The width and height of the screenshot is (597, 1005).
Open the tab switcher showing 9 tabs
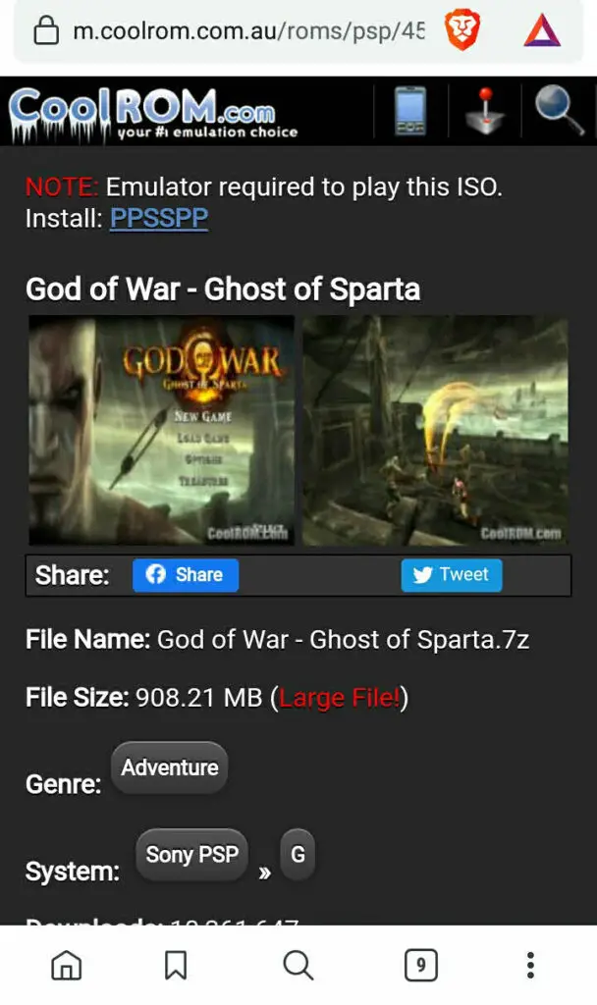(x=420, y=965)
